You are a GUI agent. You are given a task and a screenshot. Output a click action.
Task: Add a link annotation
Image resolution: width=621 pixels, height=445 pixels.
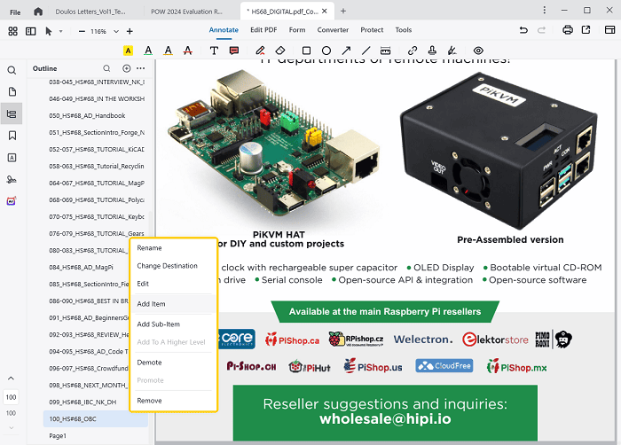413,51
